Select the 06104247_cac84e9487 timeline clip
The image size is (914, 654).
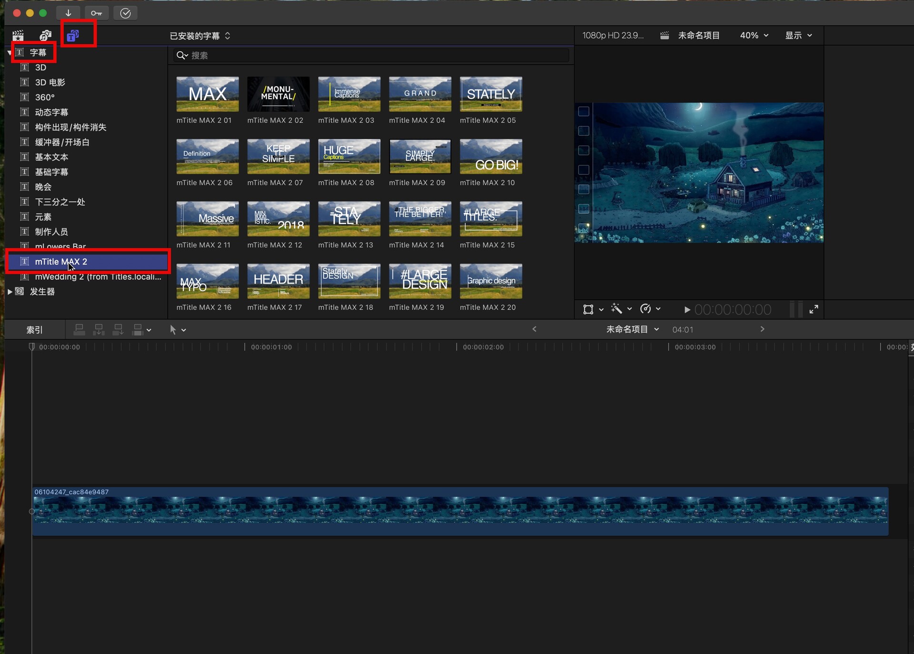(x=460, y=511)
